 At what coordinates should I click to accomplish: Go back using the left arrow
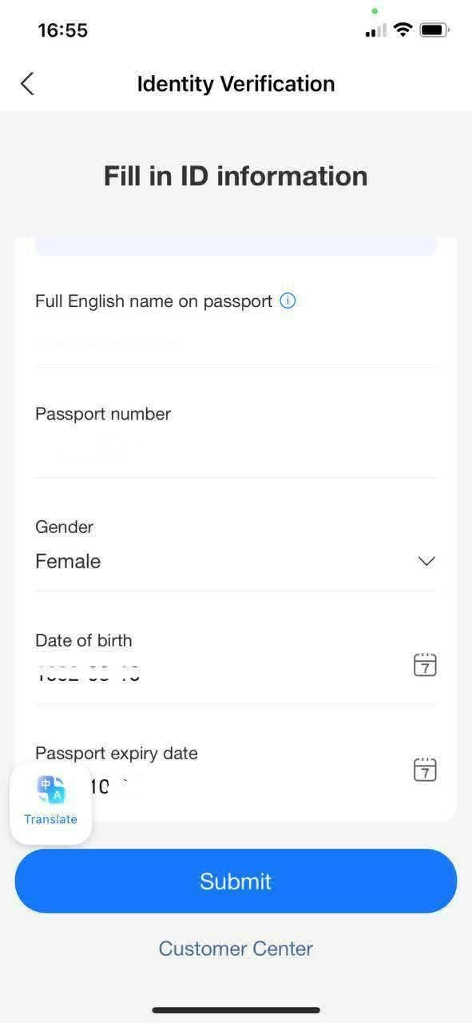[x=27, y=84]
